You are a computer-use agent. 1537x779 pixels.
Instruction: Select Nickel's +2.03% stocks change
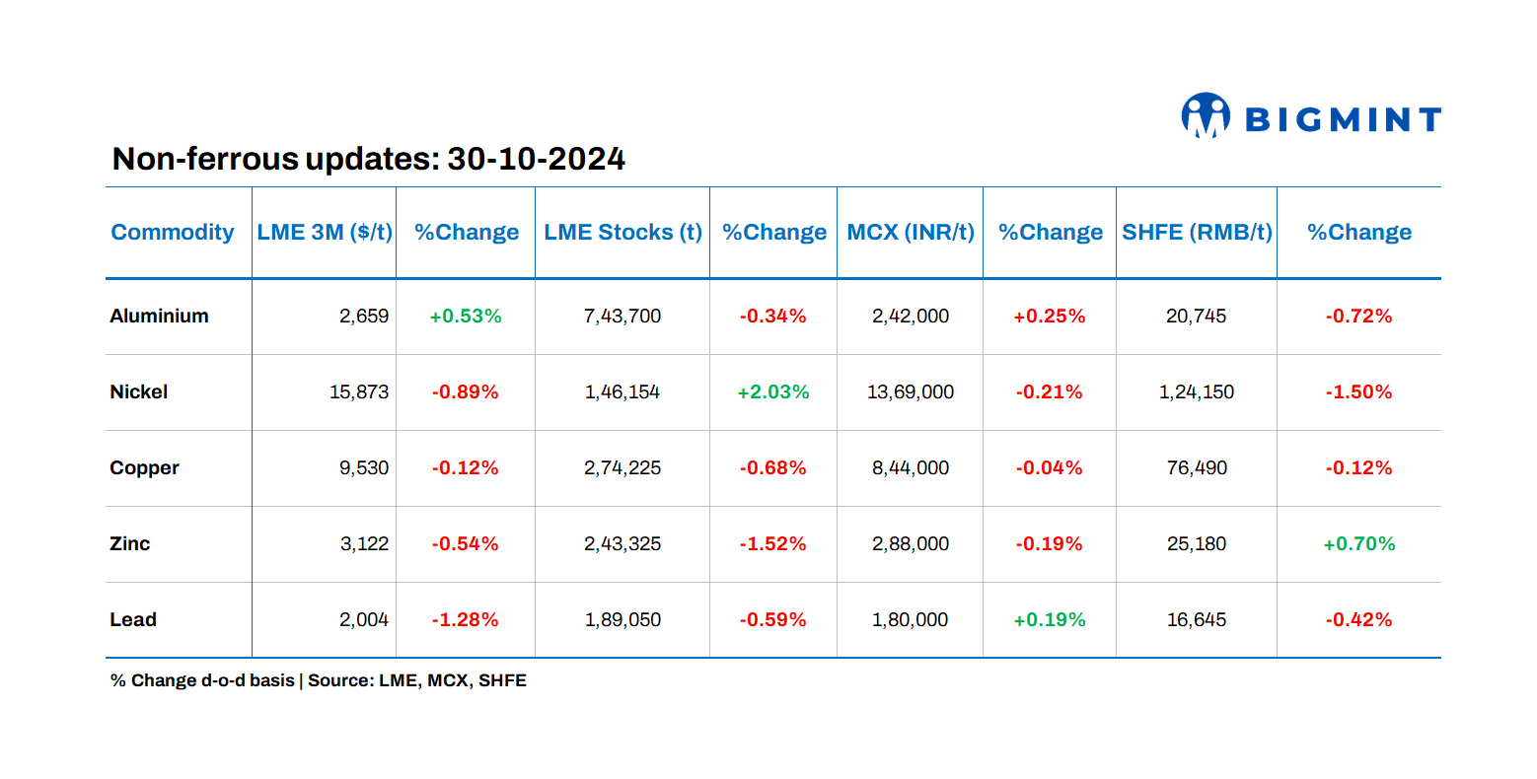click(x=773, y=392)
